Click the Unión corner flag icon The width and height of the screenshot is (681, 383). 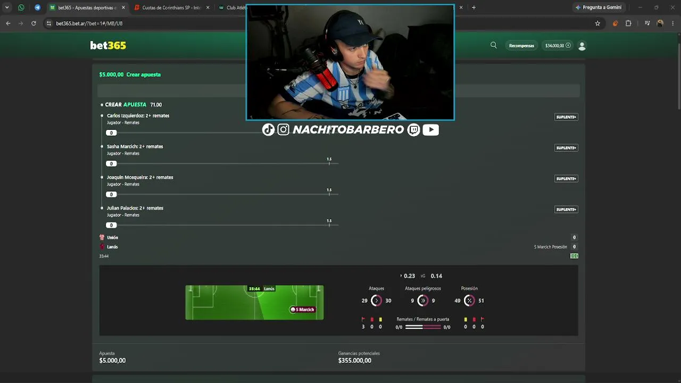pos(363,319)
